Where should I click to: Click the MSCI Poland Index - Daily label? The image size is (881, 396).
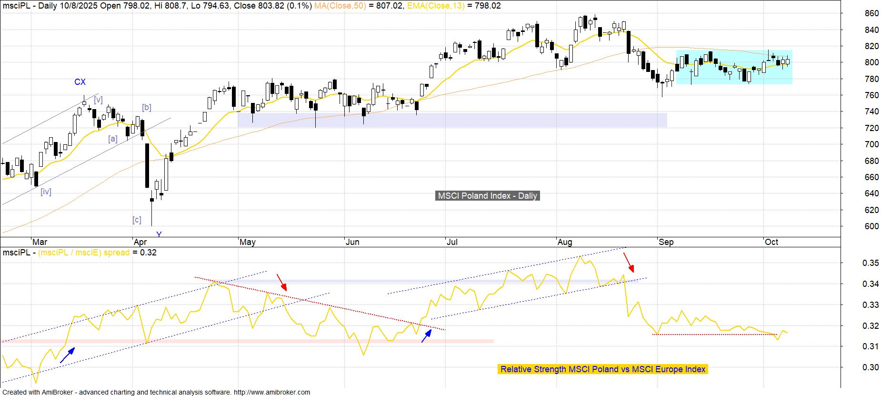click(487, 196)
